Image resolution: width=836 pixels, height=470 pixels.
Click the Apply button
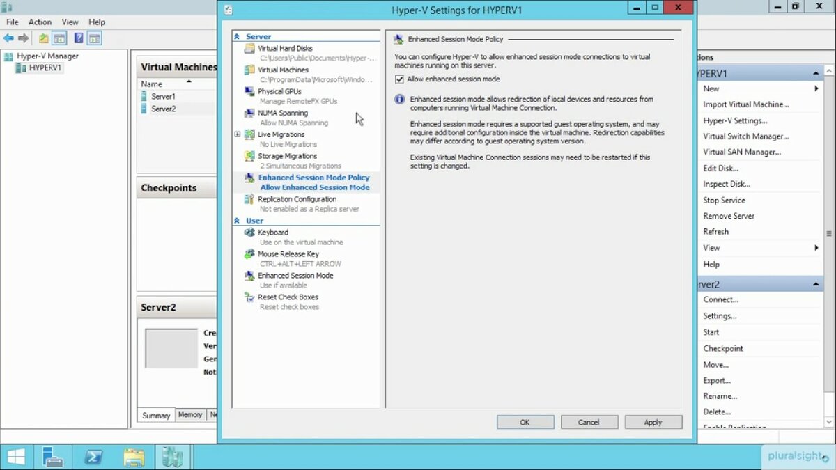pos(653,422)
